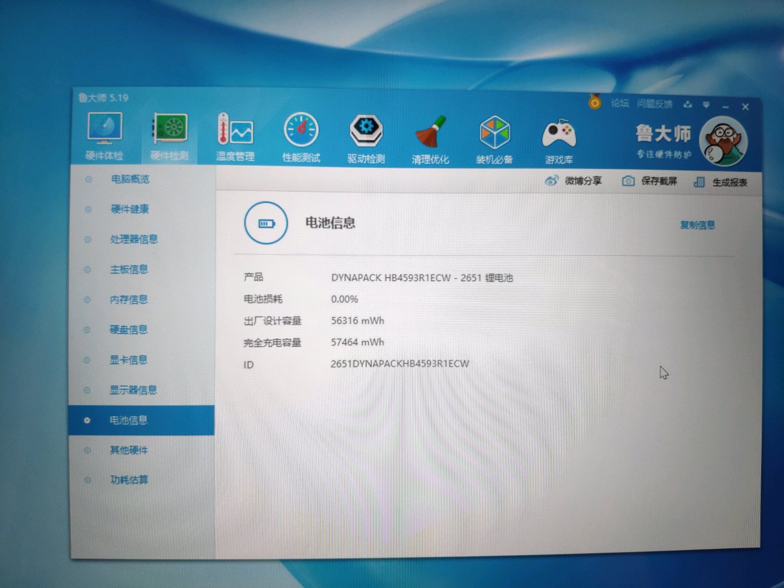Click the gold medal icon in title bar
This screenshot has width=784, height=588.
pyautogui.click(x=595, y=101)
